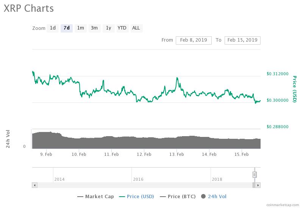
Task: Click the To date field Feb 15, 2019
Action: point(242,40)
